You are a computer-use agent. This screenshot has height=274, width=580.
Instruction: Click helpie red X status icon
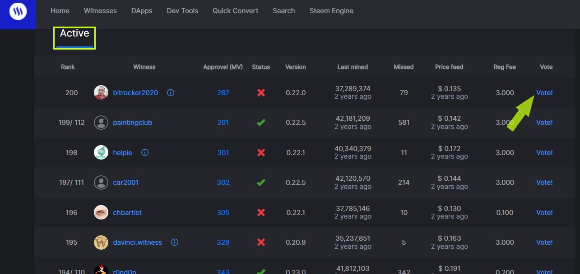261,153
